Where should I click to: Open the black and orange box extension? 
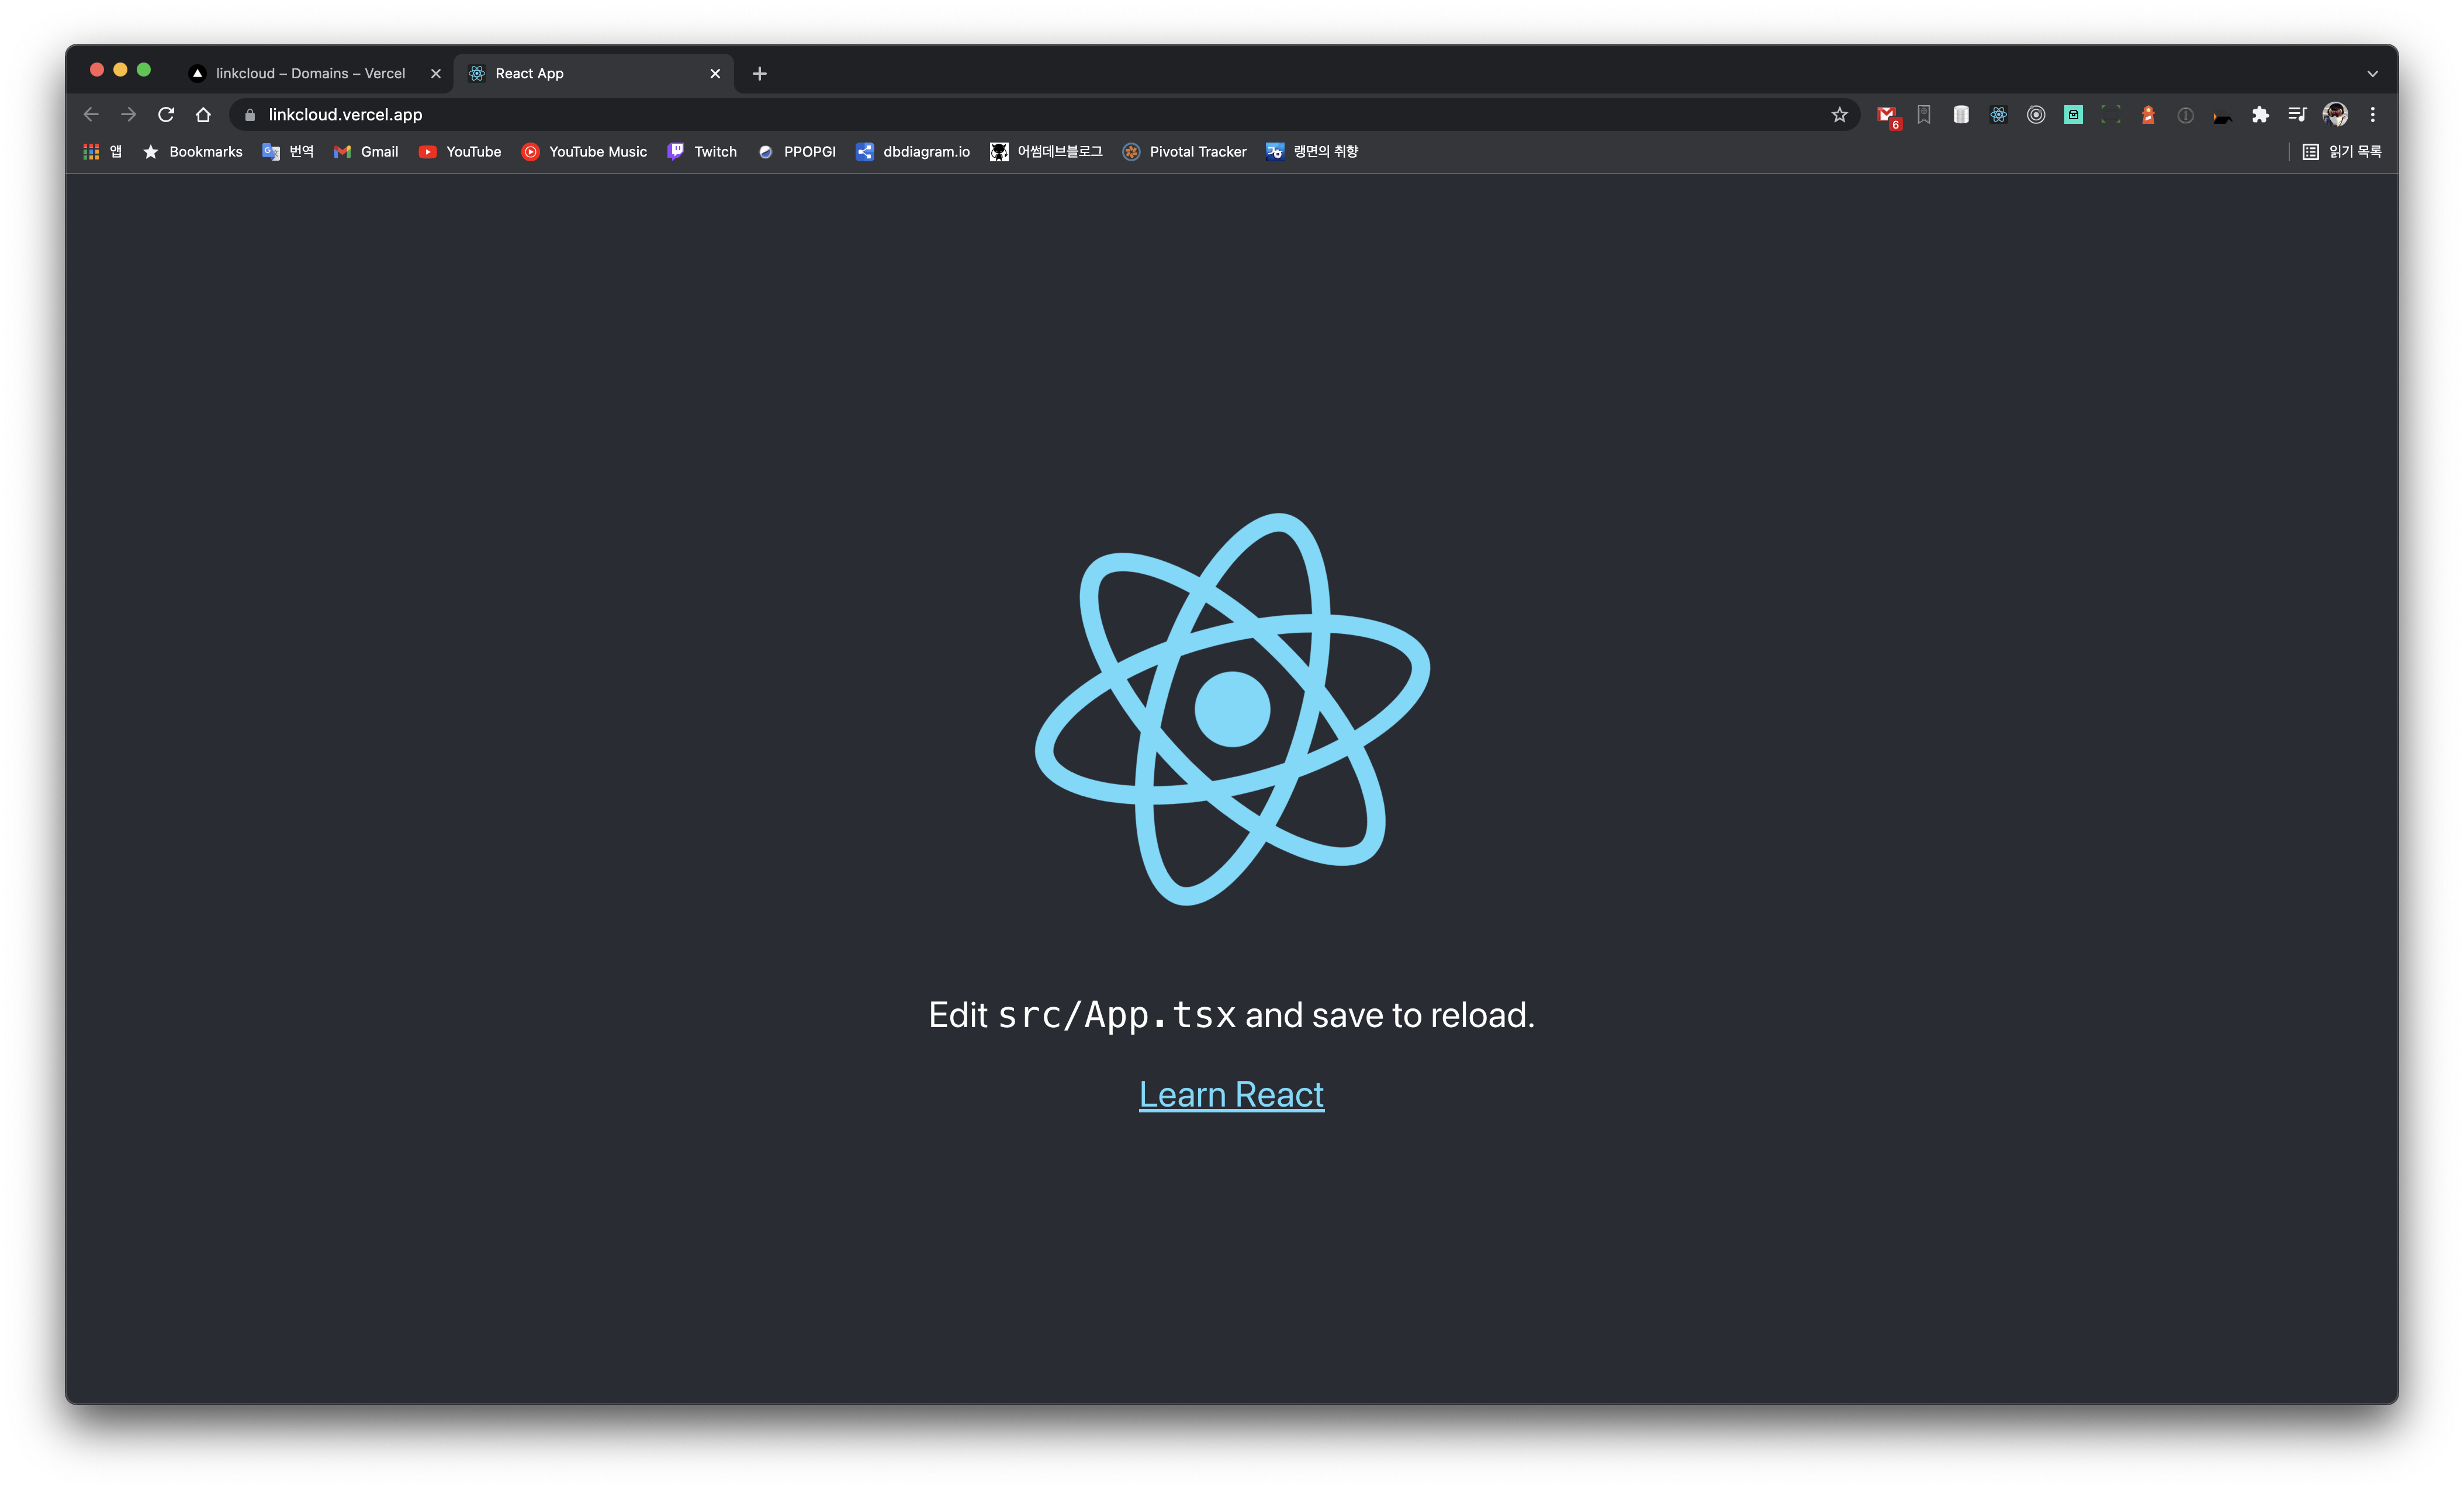click(2223, 117)
